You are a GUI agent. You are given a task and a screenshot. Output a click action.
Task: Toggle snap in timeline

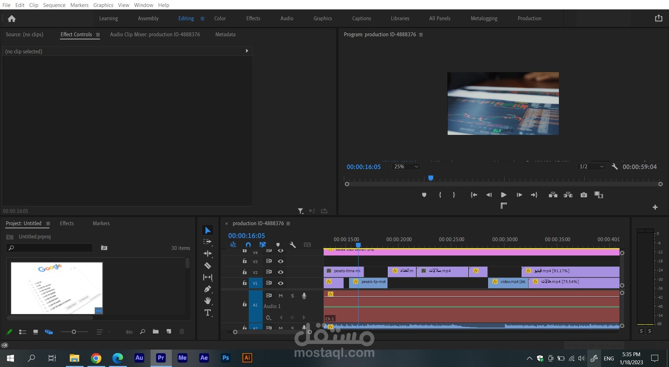248,245
